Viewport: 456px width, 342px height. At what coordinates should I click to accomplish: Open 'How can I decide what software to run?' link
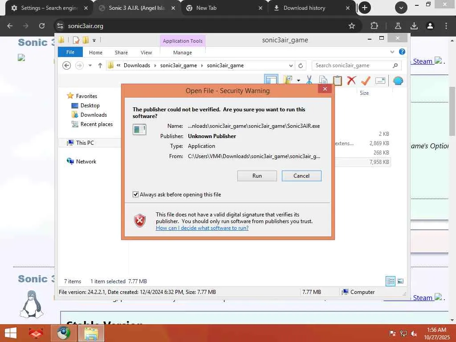click(202, 228)
